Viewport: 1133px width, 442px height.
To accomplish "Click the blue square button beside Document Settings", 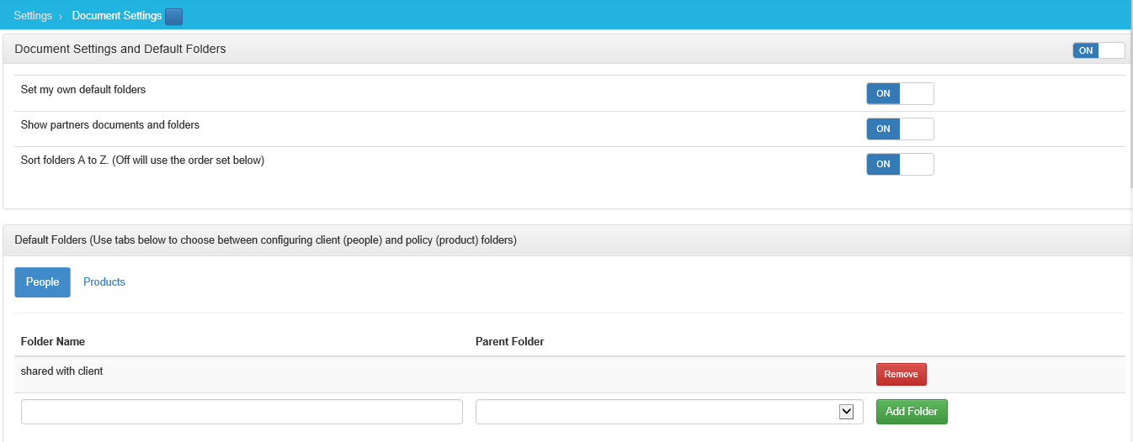I will (173, 16).
